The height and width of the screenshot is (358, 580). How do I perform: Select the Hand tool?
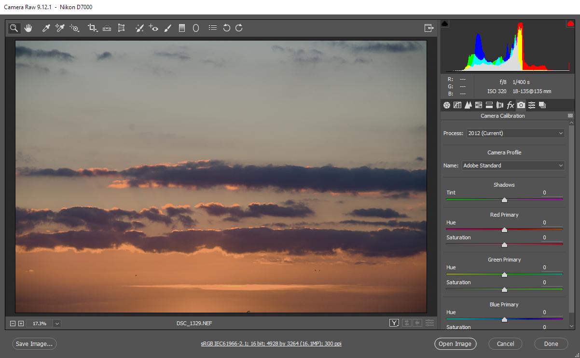click(x=28, y=28)
